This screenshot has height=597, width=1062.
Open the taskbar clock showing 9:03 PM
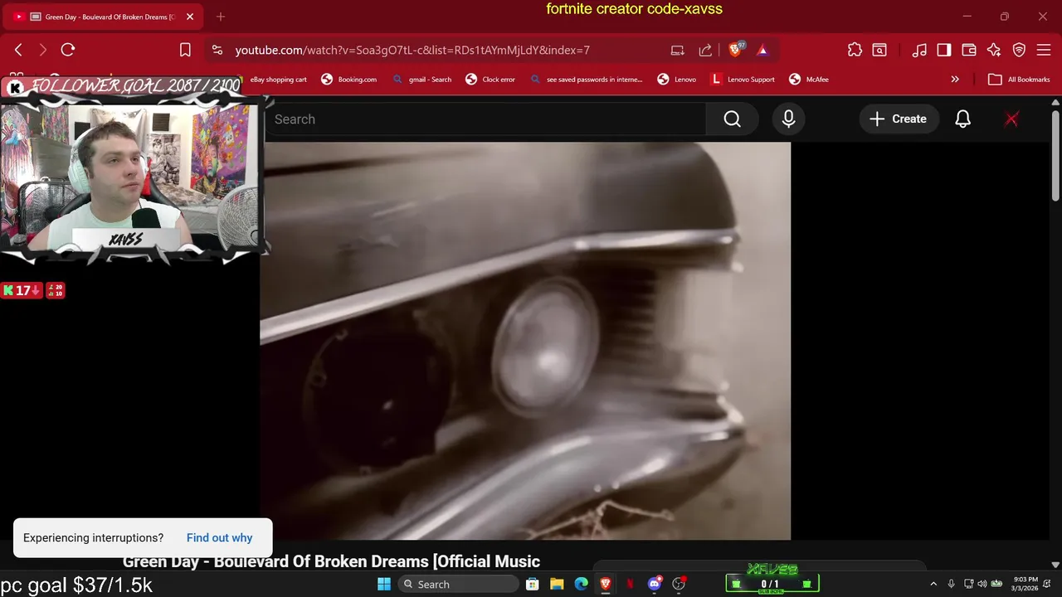pos(1026,584)
